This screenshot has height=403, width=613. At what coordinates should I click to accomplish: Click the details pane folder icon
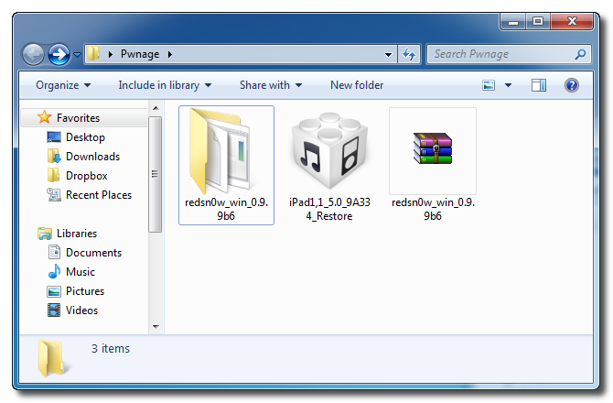52,357
